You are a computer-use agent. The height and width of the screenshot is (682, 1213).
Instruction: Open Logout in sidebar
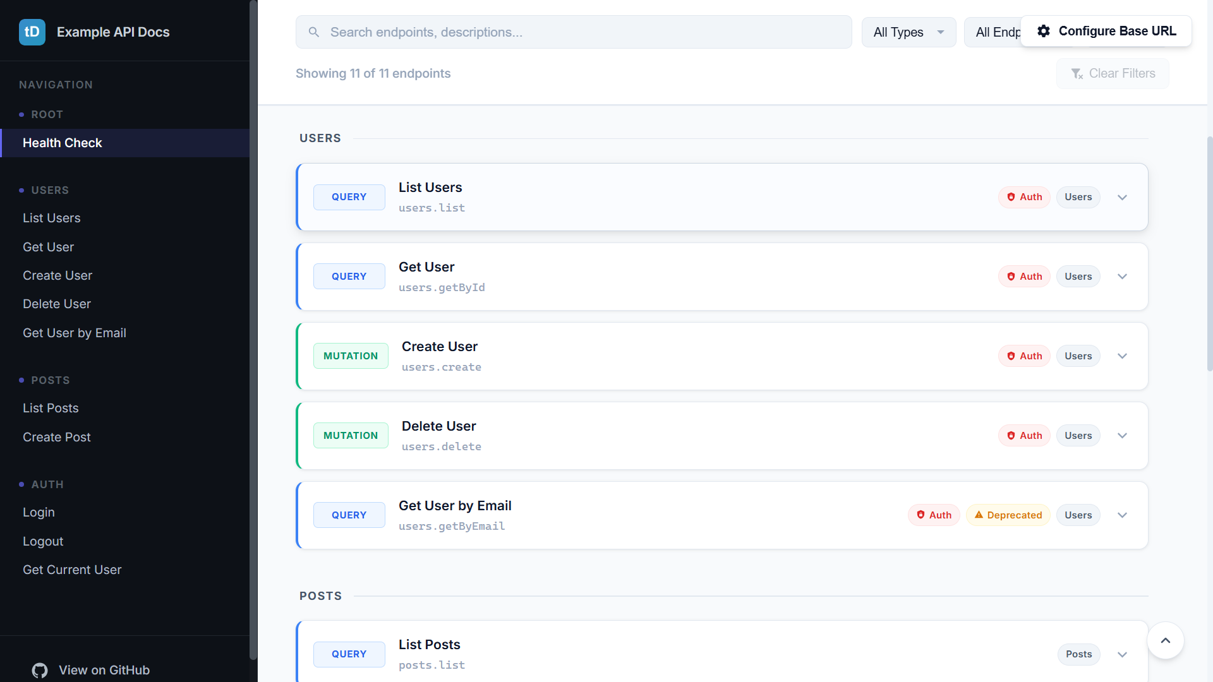tap(125, 541)
